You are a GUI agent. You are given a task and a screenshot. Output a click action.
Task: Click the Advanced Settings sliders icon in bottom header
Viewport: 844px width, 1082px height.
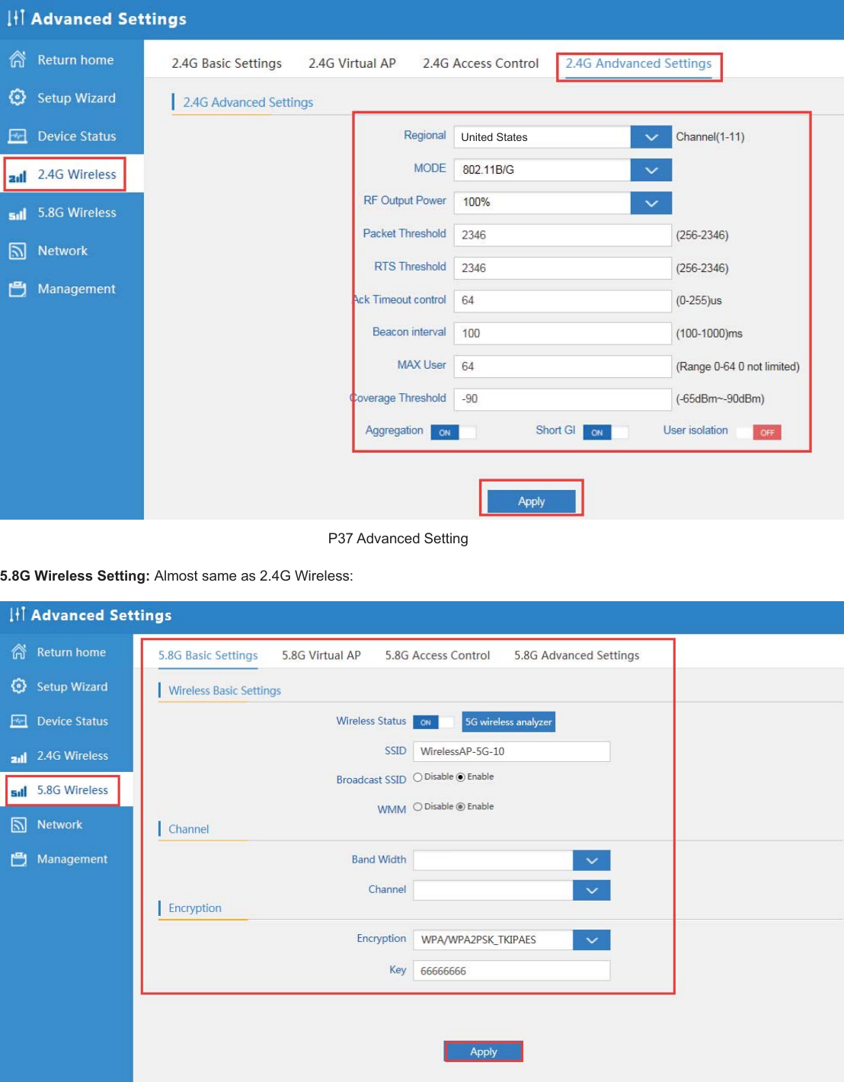click(x=18, y=614)
